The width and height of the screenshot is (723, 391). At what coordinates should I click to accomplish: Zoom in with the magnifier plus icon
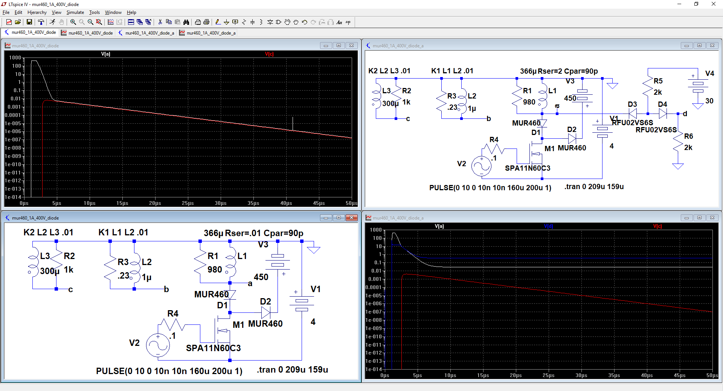[x=73, y=22]
